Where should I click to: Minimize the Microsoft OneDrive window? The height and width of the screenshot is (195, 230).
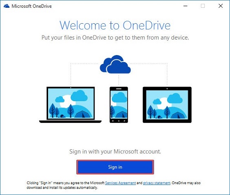(x=186, y=6)
